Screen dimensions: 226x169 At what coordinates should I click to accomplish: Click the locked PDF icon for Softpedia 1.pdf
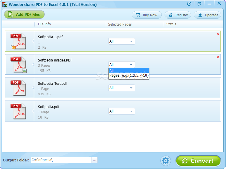pos(18,41)
